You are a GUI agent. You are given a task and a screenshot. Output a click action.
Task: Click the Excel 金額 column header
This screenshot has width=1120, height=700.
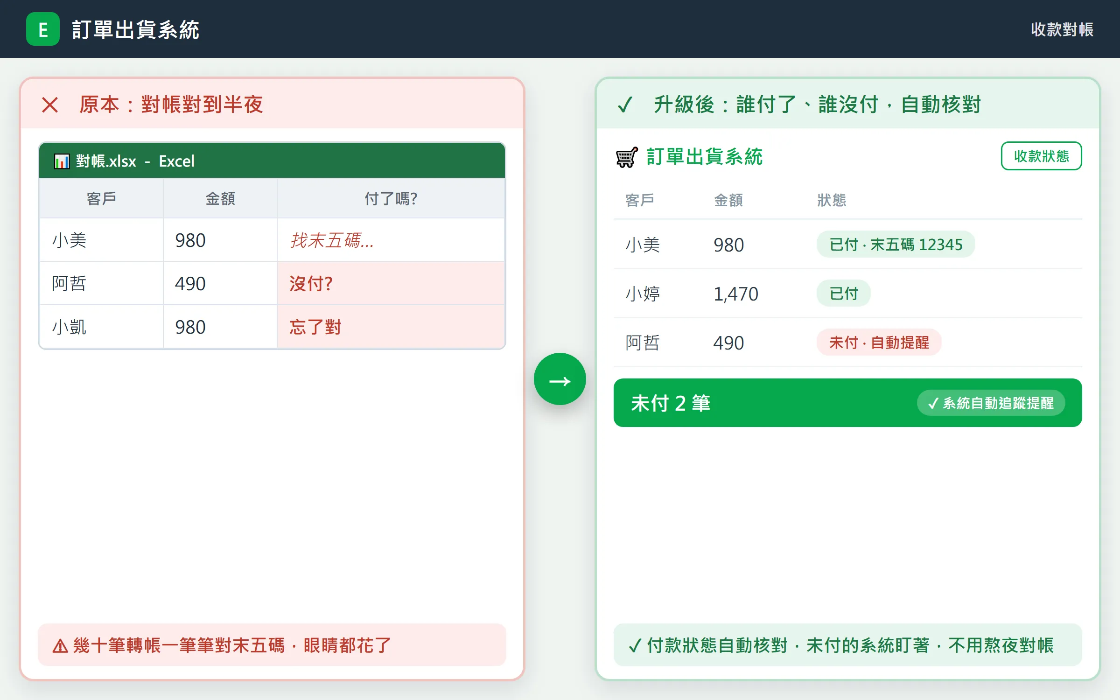coord(220,198)
